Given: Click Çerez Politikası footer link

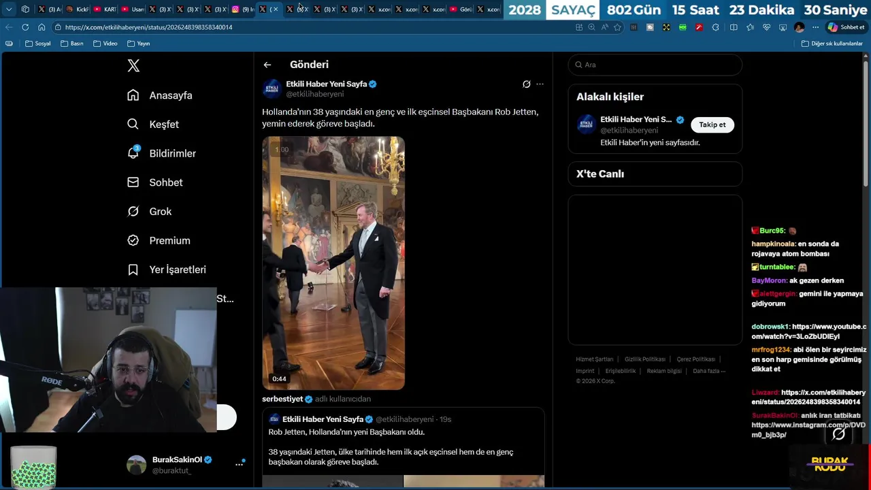Looking at the screenshot, I should pyautogui.click(x=695, y=359).
